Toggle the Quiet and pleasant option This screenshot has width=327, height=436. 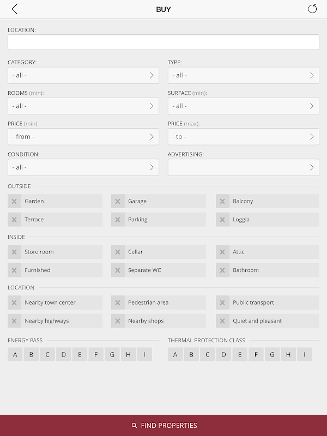[222, 321]
